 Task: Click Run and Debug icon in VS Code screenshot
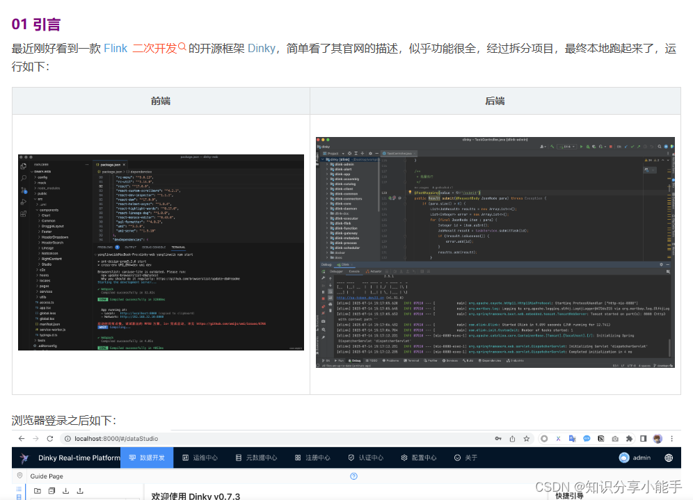pos(24,202)
